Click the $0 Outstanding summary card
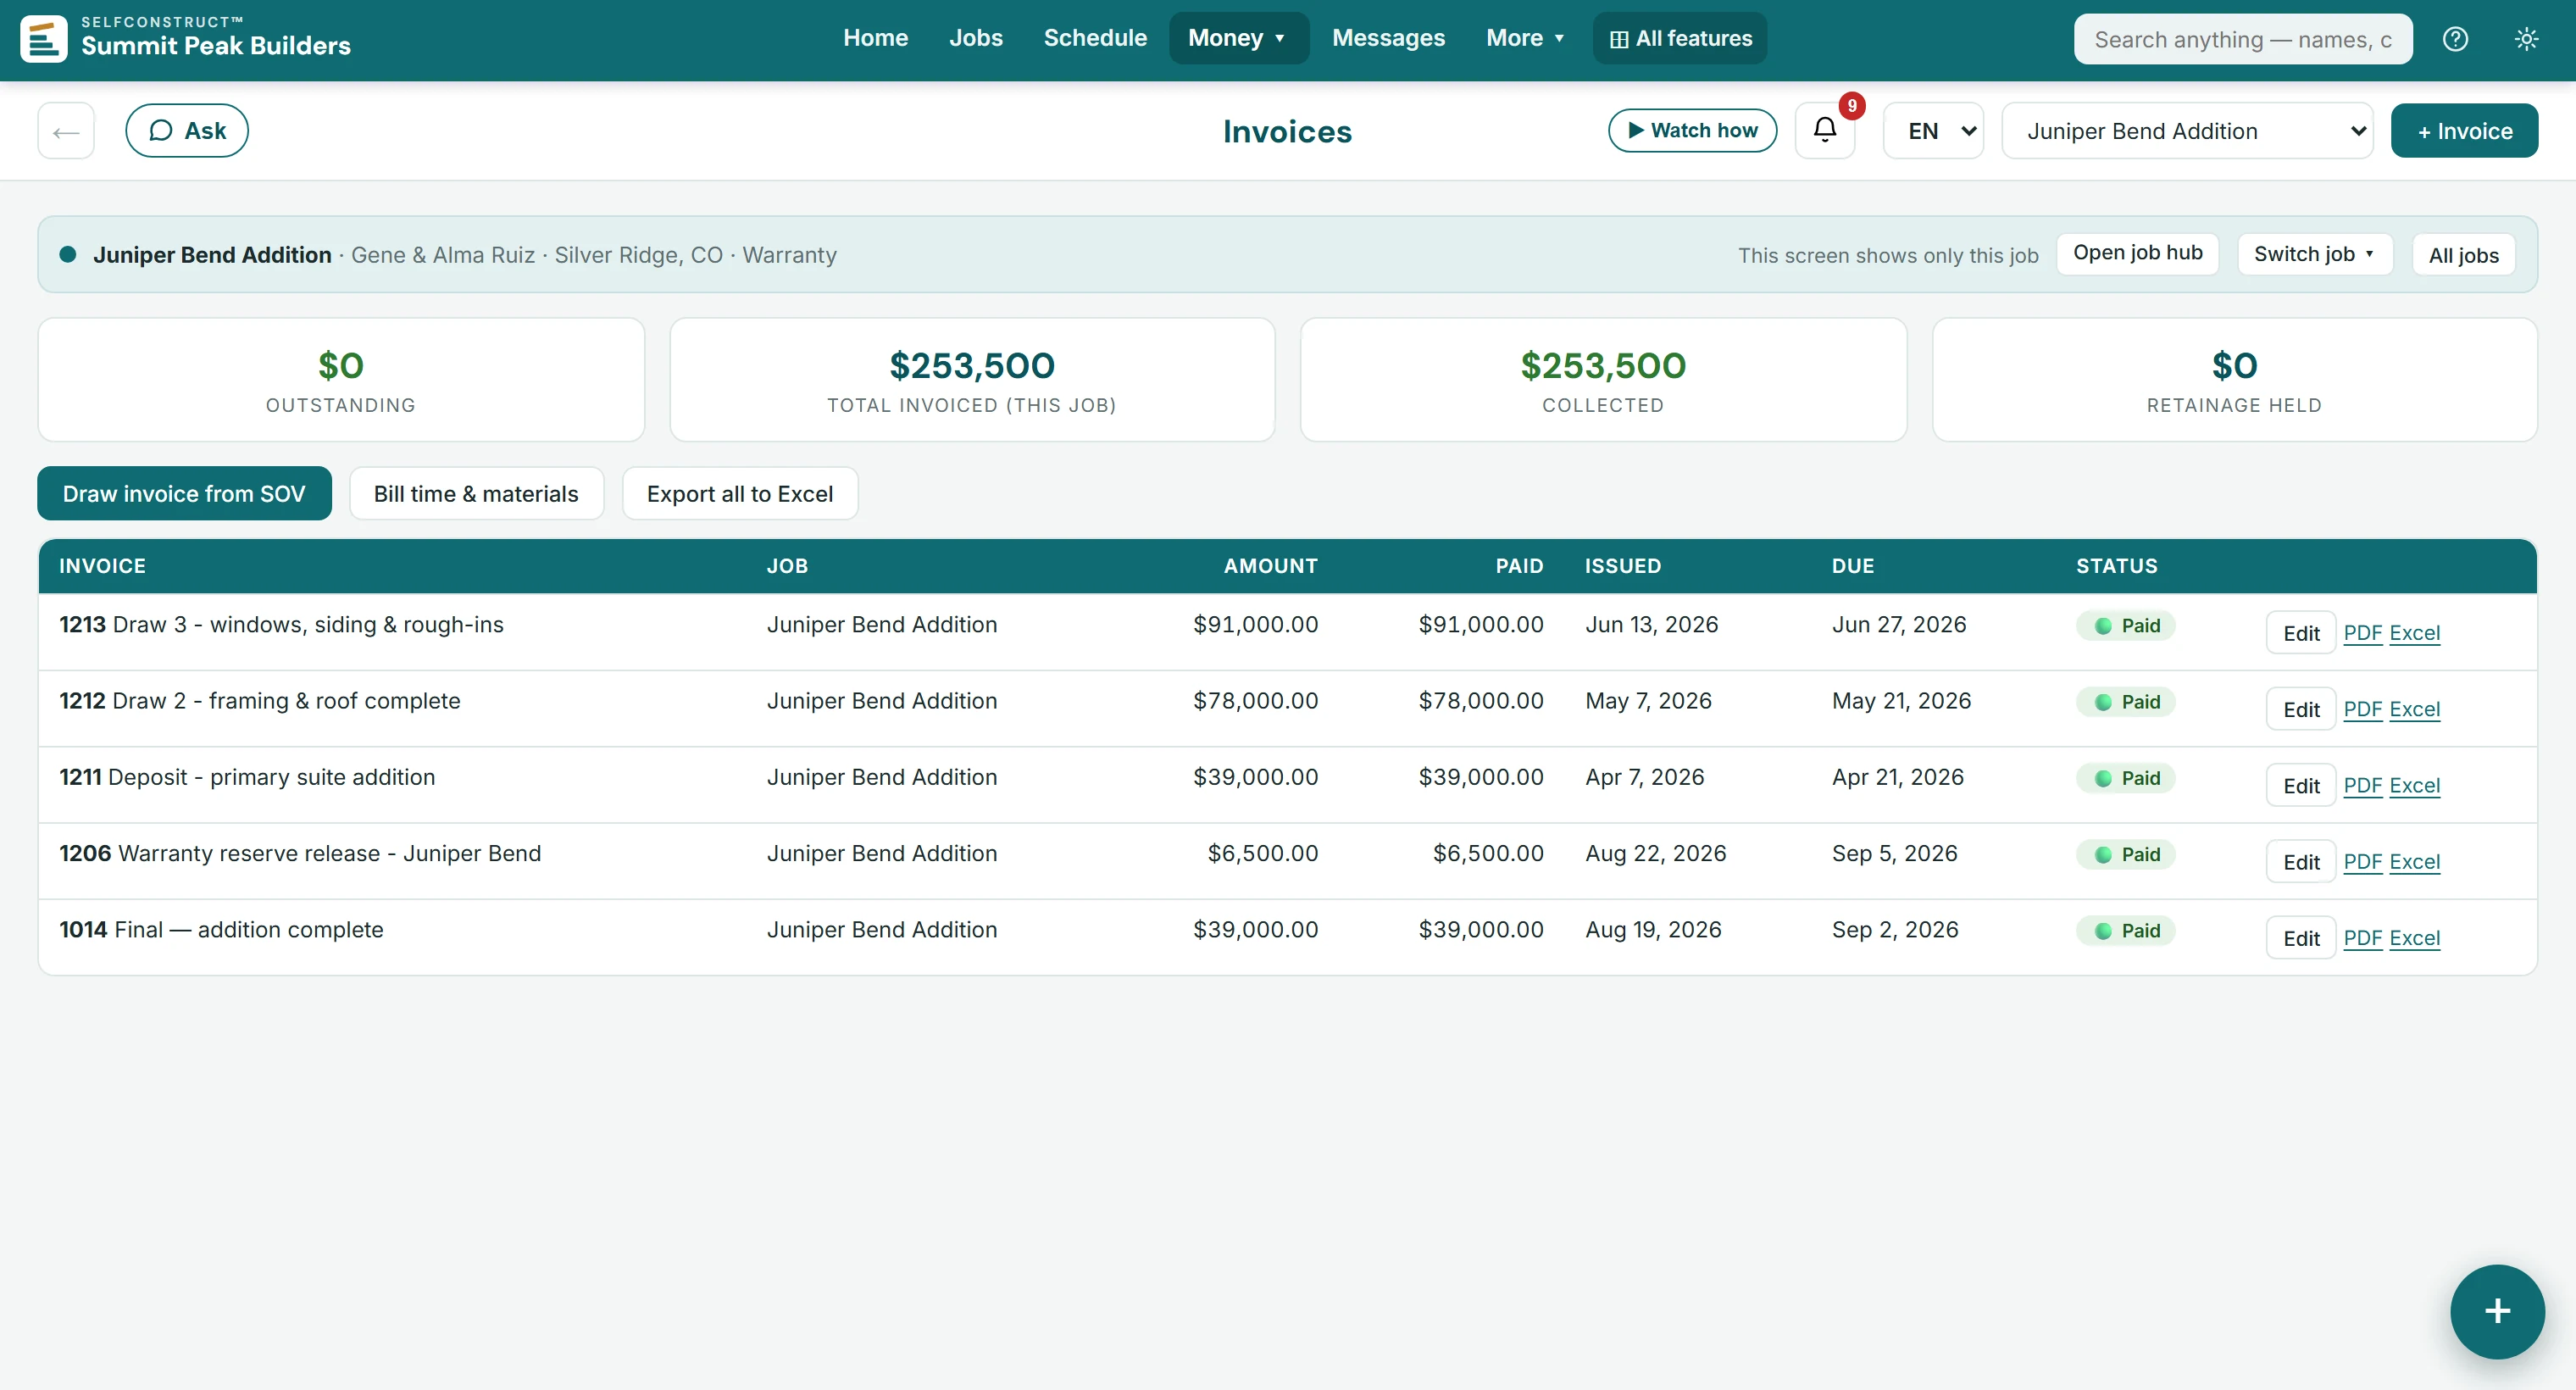The image size is (2576, 1390). pyautogui.click(x=341, y=380)
